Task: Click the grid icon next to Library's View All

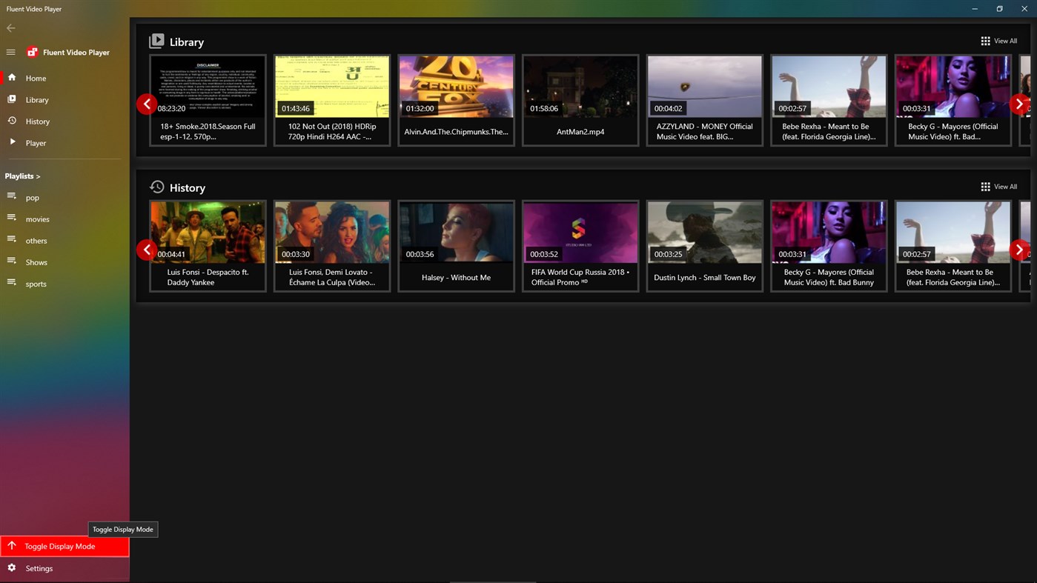Action: pos(985,41)
